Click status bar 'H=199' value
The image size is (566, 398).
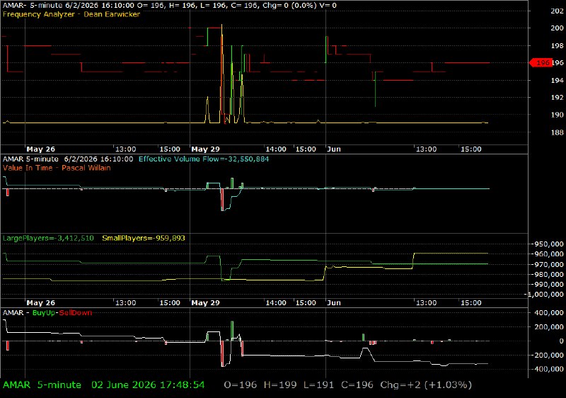click(x=280, y=385)
